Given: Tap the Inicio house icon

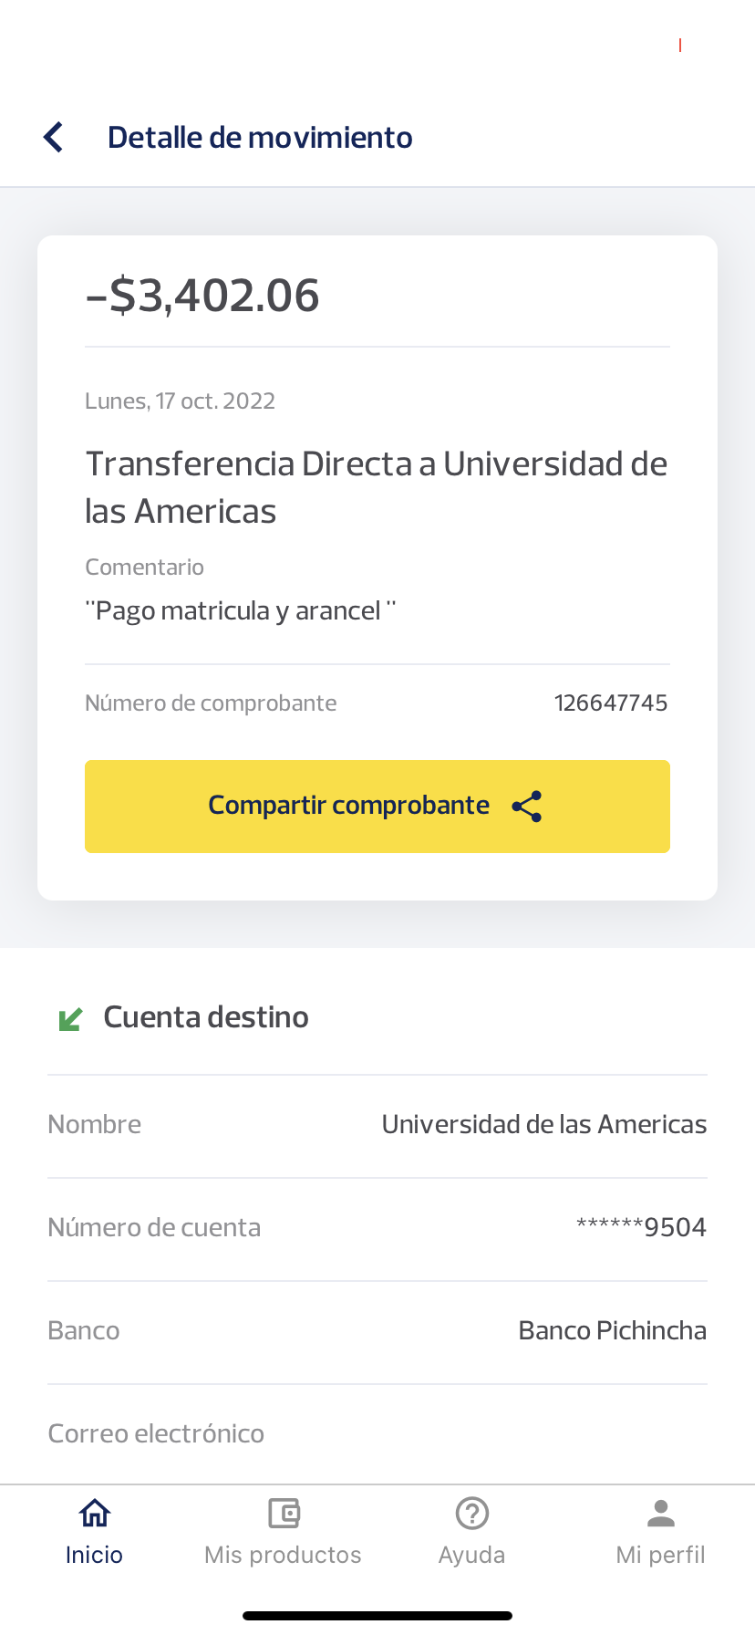Looking at the screenshot, I should [95, 1514].
